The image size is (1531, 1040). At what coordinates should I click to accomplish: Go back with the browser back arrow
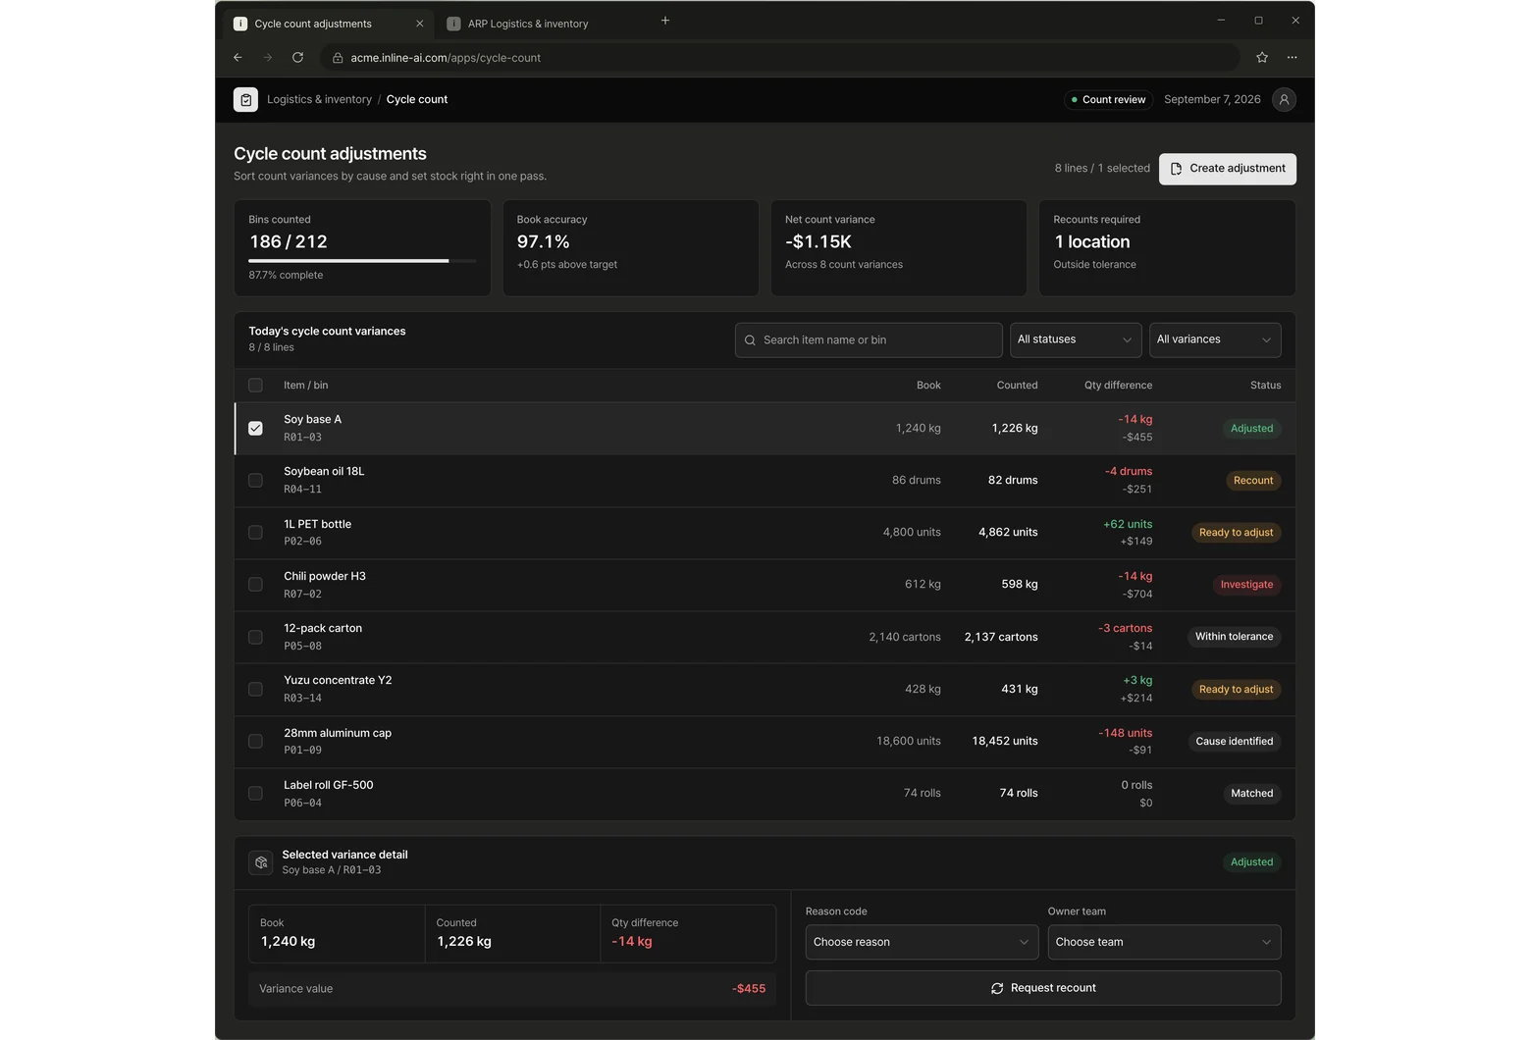tap(238, 58)
